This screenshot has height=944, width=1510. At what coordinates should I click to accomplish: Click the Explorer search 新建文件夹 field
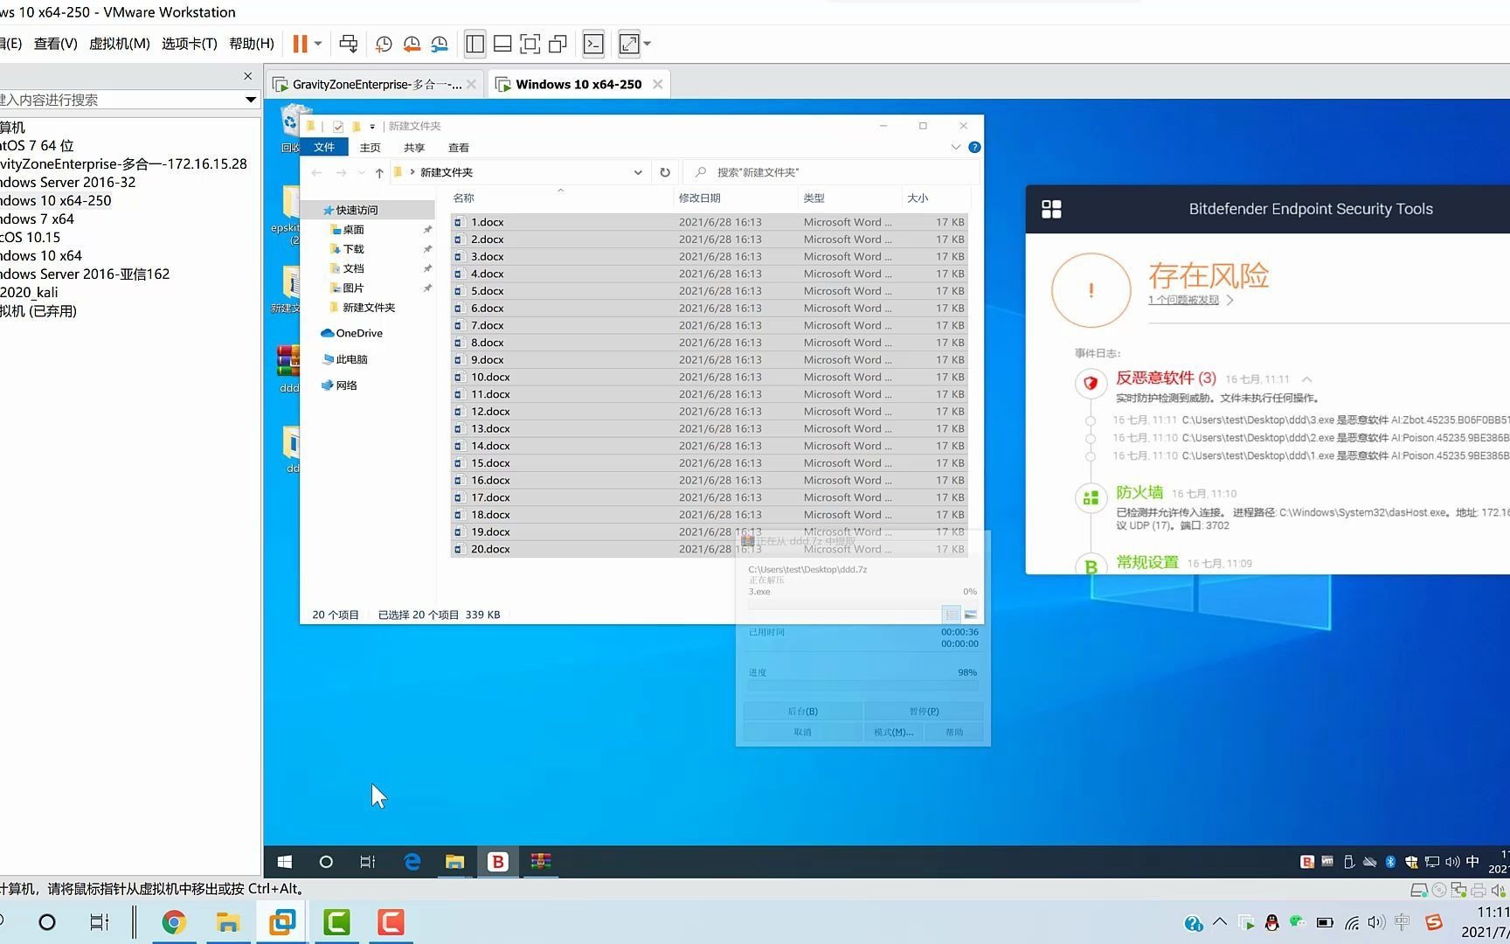(x=830, y=173)
